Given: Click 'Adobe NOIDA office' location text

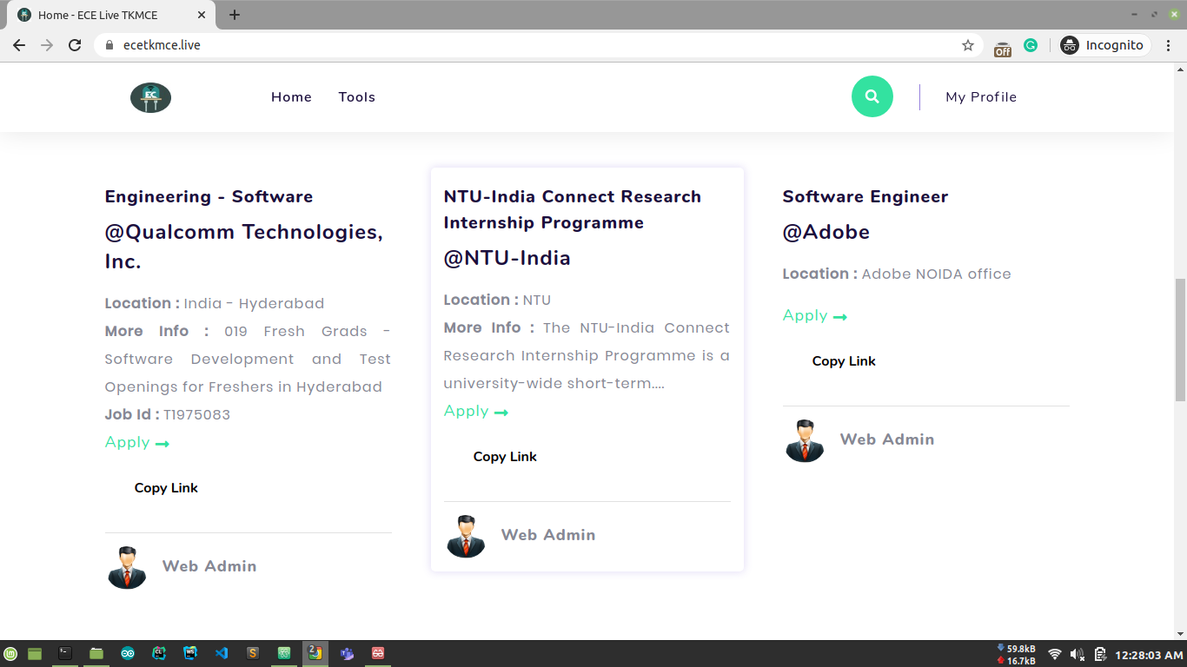Looking at the screenshot, I should point(937,274).
